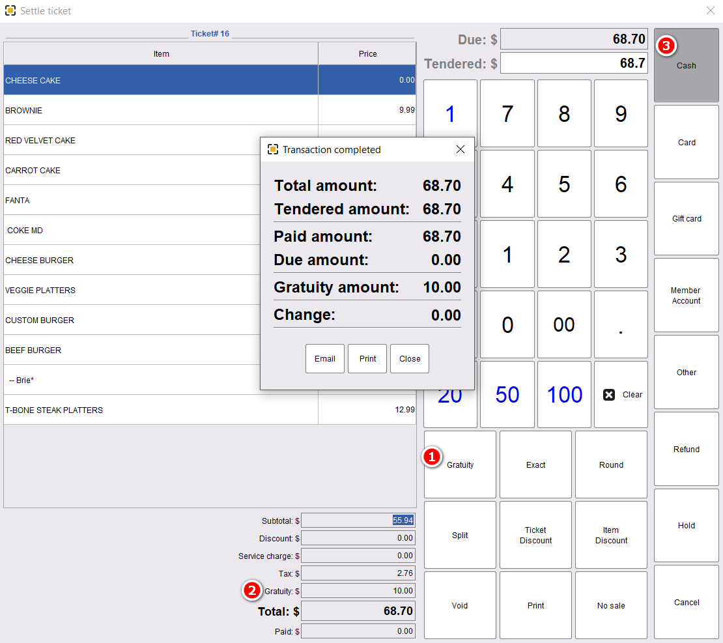The image size is (723, 643).
Task: Select the CHEESE BURGER row
Action: coord(132,260)
